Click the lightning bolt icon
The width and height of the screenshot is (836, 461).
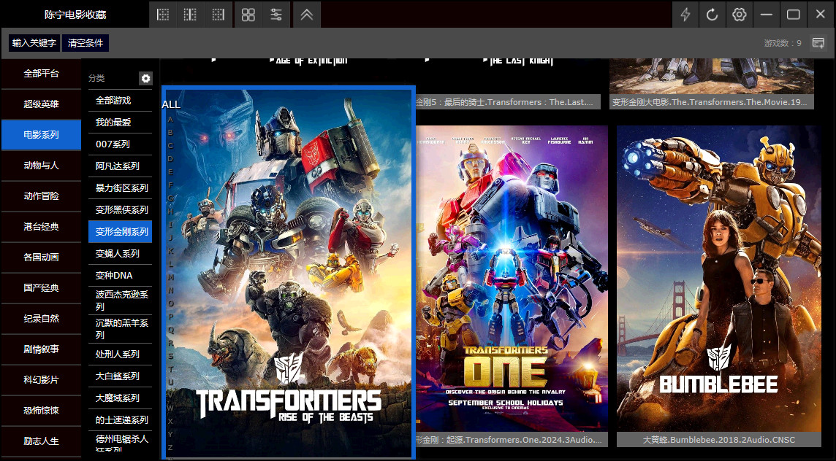(x=685, y=15)
